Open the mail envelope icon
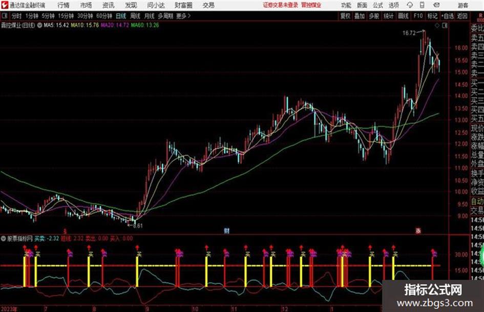 click(x=436, y=5)
